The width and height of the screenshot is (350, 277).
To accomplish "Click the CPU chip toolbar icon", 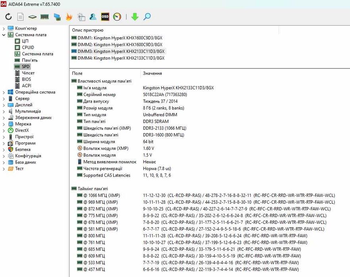I will 33,17.
